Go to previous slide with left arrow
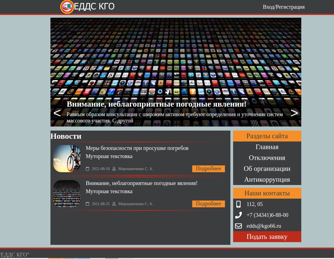This screenshot has width=334, height=259. [x=57, y=113]
